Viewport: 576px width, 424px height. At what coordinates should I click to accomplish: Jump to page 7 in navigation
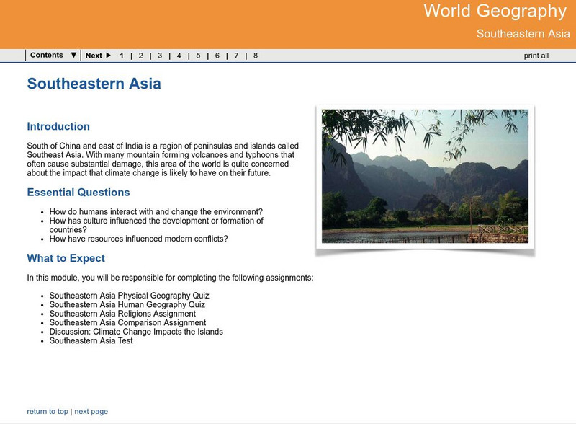pos(236,56)
